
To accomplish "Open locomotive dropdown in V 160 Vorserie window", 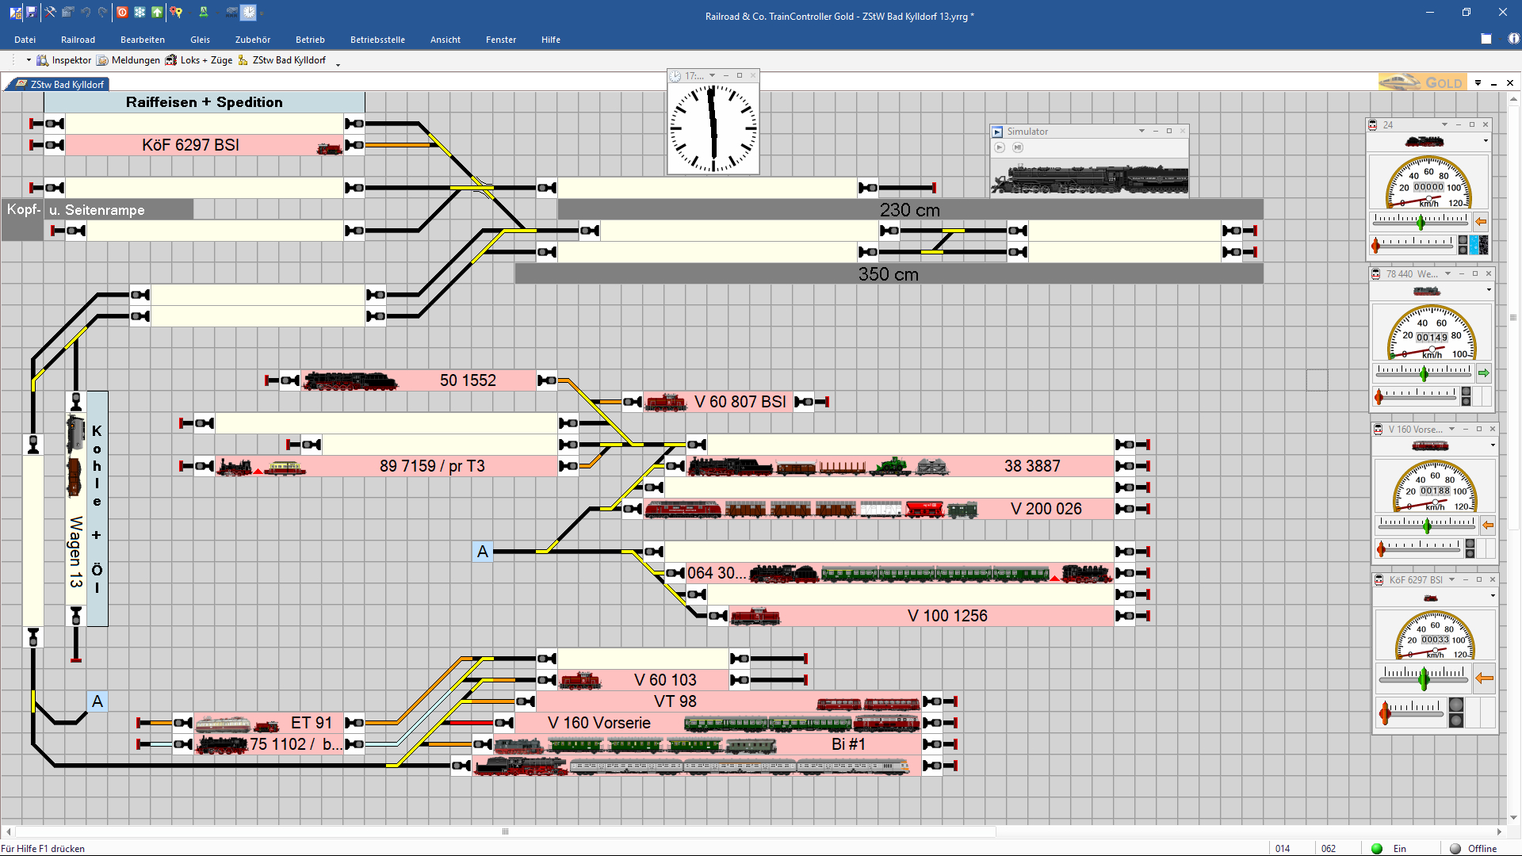I will (1493, 445).
